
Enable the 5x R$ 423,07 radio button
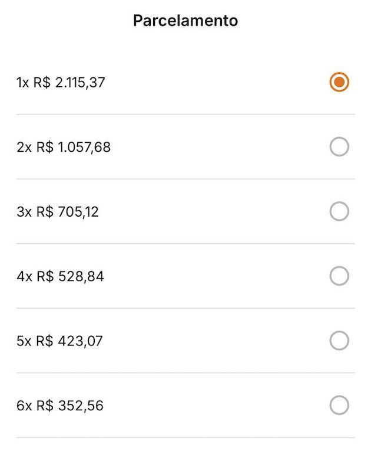click(339, 341)
